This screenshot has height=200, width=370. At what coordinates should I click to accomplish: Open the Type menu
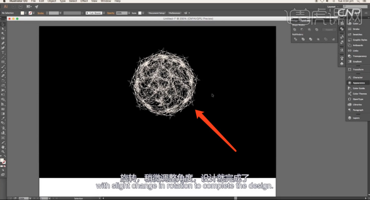(63, 1)
